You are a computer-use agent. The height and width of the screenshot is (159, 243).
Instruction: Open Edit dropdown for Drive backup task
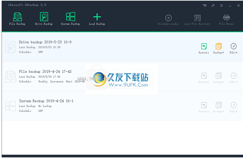(234, 49)
